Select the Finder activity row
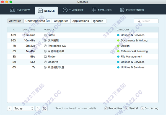Screen dimensions: 166x115 tap(83, 57)
